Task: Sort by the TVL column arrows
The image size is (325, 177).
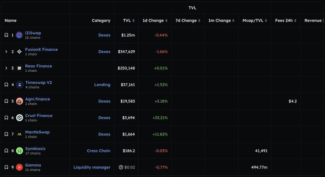Action: 134,21
